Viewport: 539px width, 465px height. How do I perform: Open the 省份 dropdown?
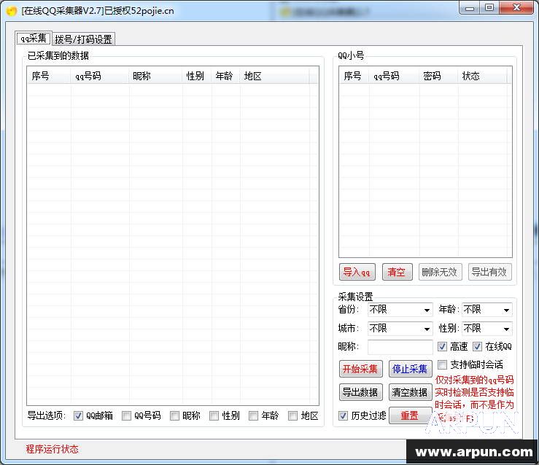400,310
